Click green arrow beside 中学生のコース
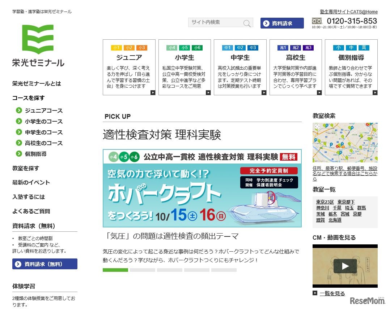The height and width of the screenshot is (309, 390). pos(19,132)
